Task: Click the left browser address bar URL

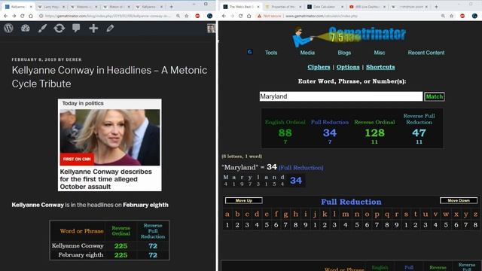Action: 108,16
